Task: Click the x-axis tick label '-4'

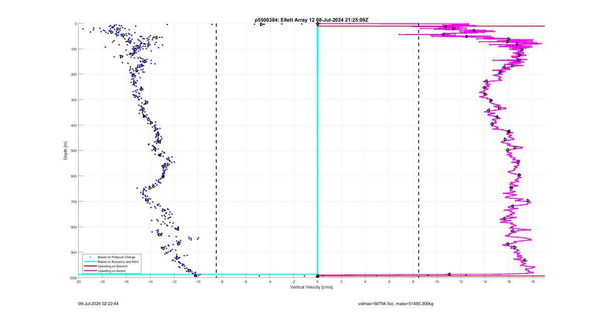Action: tap(270, 281)
